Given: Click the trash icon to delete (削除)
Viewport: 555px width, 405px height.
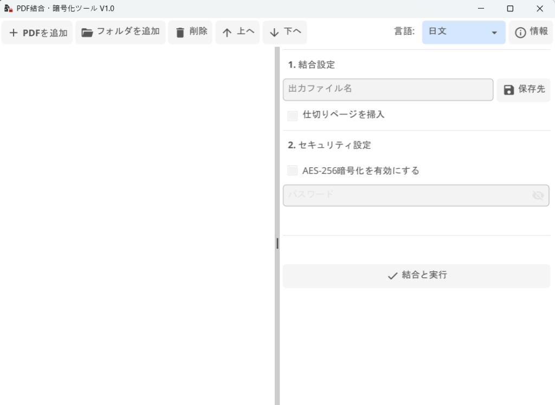Looking at the screenshot, I should pos(180,32).
